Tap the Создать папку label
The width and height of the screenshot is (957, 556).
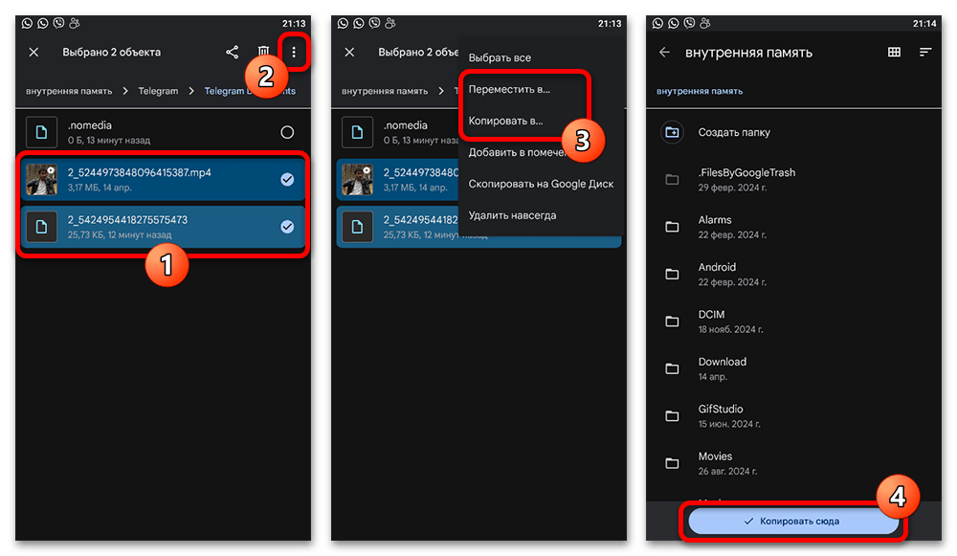click(734, 132)
